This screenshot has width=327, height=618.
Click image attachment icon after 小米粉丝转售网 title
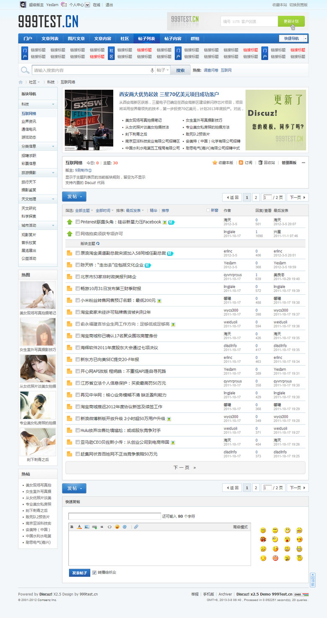159,301
